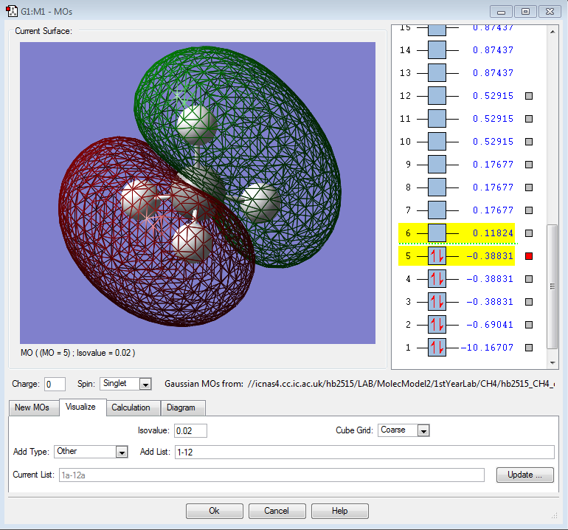This screenshot has width=568, height=530.
Task: Open the Diagram tab
Action: click(181, 407)
